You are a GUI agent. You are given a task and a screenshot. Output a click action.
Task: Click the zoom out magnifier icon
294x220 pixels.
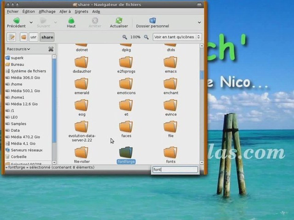[125, 37]
